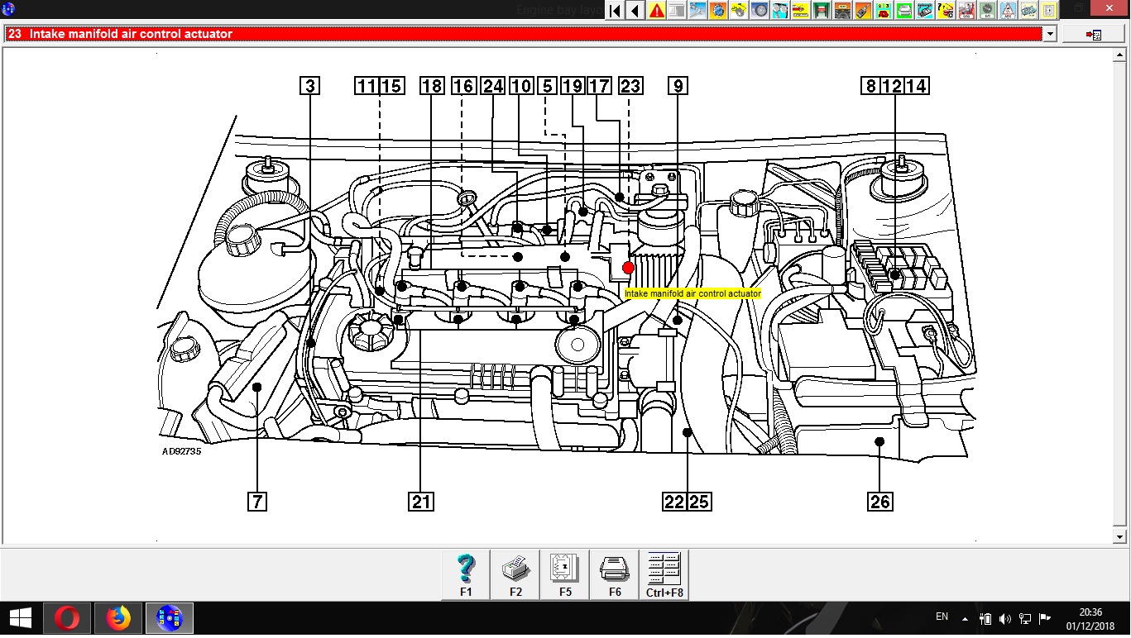Expand the component selection dropdown arrow
The width and height of the screenshot is (1131, 638).
[1050, 34]
